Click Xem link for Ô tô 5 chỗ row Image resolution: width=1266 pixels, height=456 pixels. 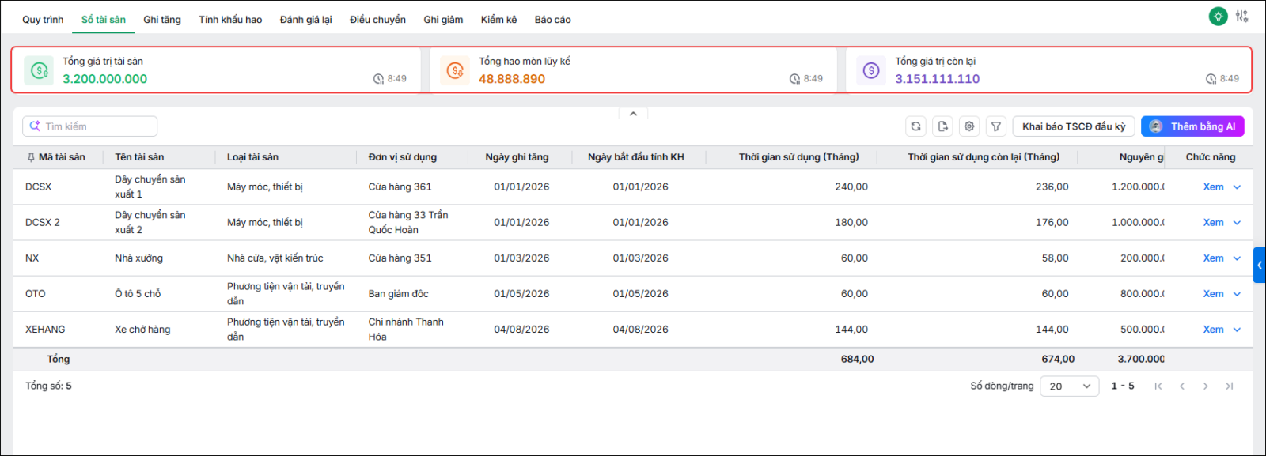click(1213, 294)
